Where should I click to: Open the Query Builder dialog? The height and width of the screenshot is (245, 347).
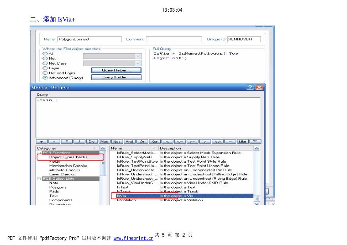coord(116,77)
